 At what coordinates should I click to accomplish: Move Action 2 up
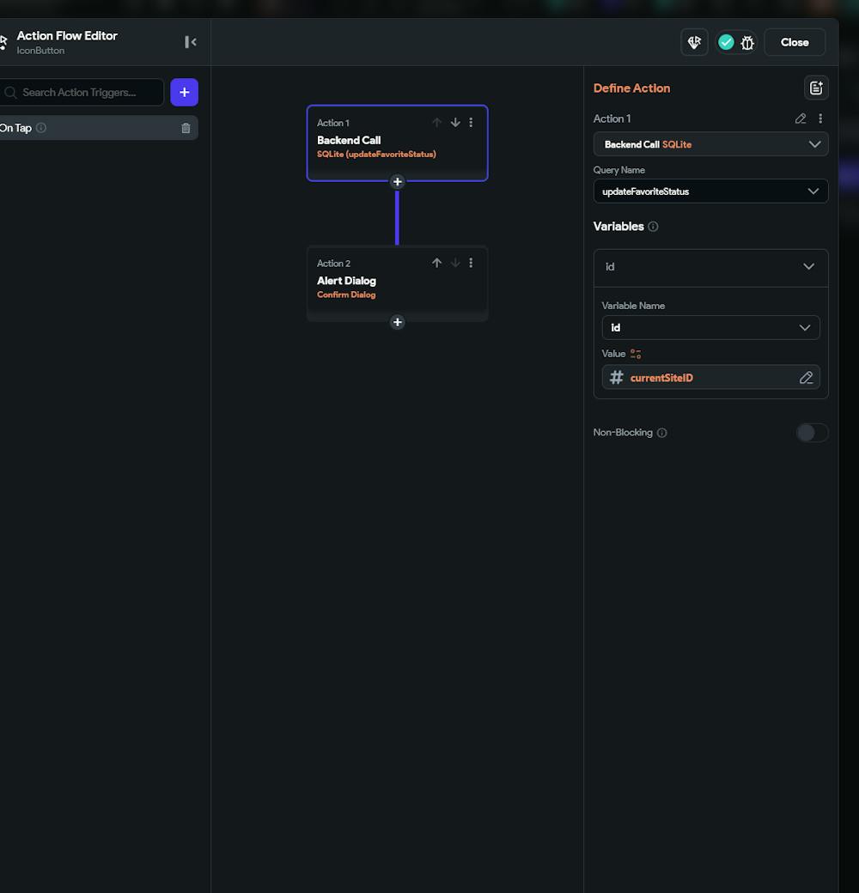coord(437,263)
